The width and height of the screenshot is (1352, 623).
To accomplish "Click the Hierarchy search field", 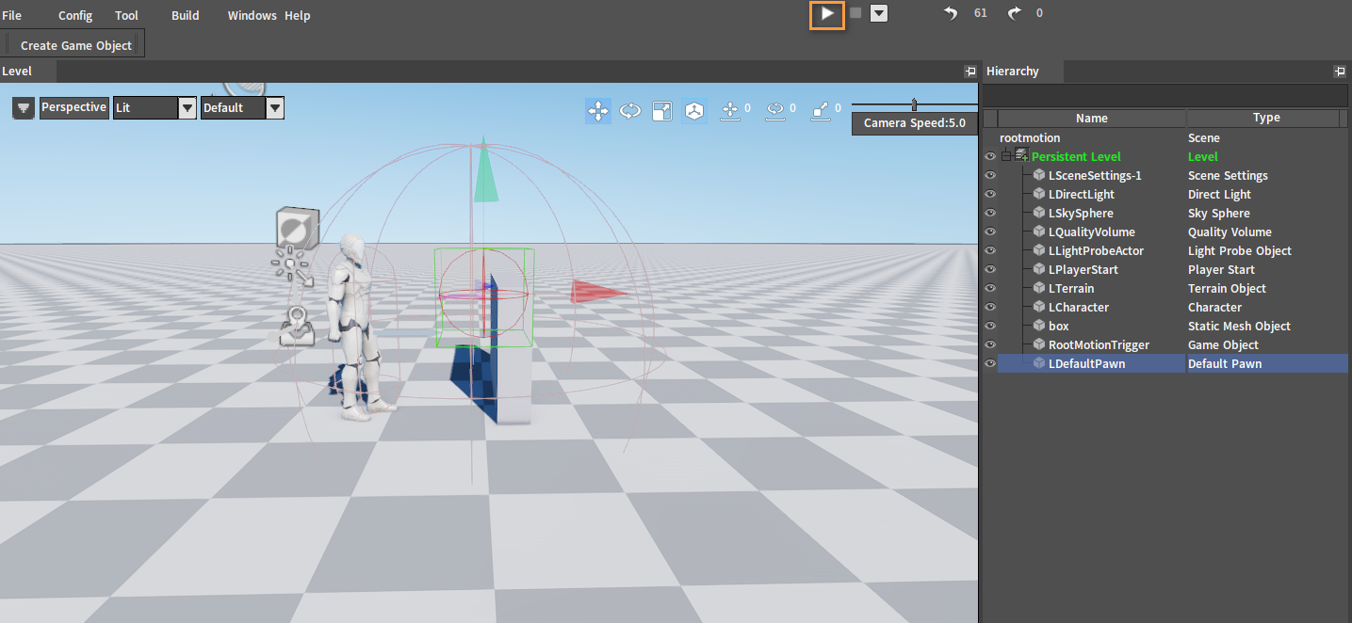I will pos(1165,96).
